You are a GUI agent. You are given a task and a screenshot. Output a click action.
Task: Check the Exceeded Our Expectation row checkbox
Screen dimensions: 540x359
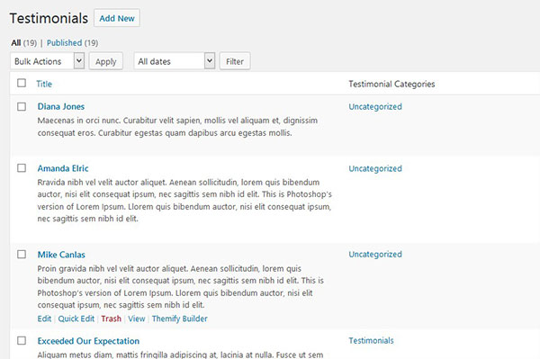(22, 340)
